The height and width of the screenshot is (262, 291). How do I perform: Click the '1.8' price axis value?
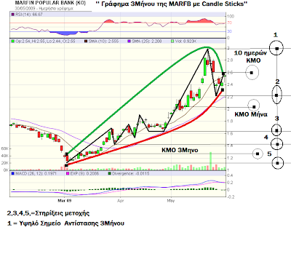pyautogui.click(x=230, y=121)
